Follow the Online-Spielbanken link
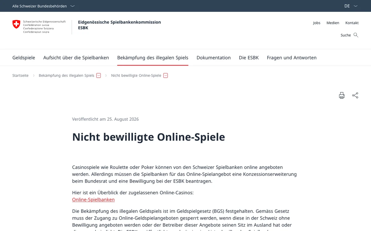371x231 pixels. coord(93,200)
